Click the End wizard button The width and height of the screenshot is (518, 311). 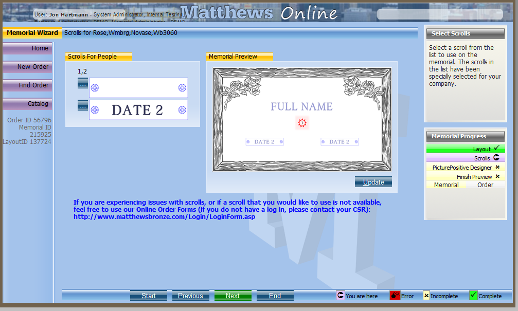tap(275, 296)
